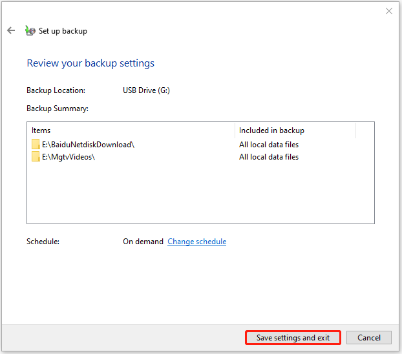402x354 pixels.
Task: Cancel the backup setup
Action: 369,338
